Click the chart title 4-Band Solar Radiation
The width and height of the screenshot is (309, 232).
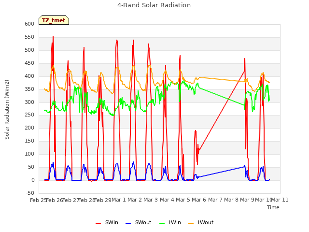point(154,5)
